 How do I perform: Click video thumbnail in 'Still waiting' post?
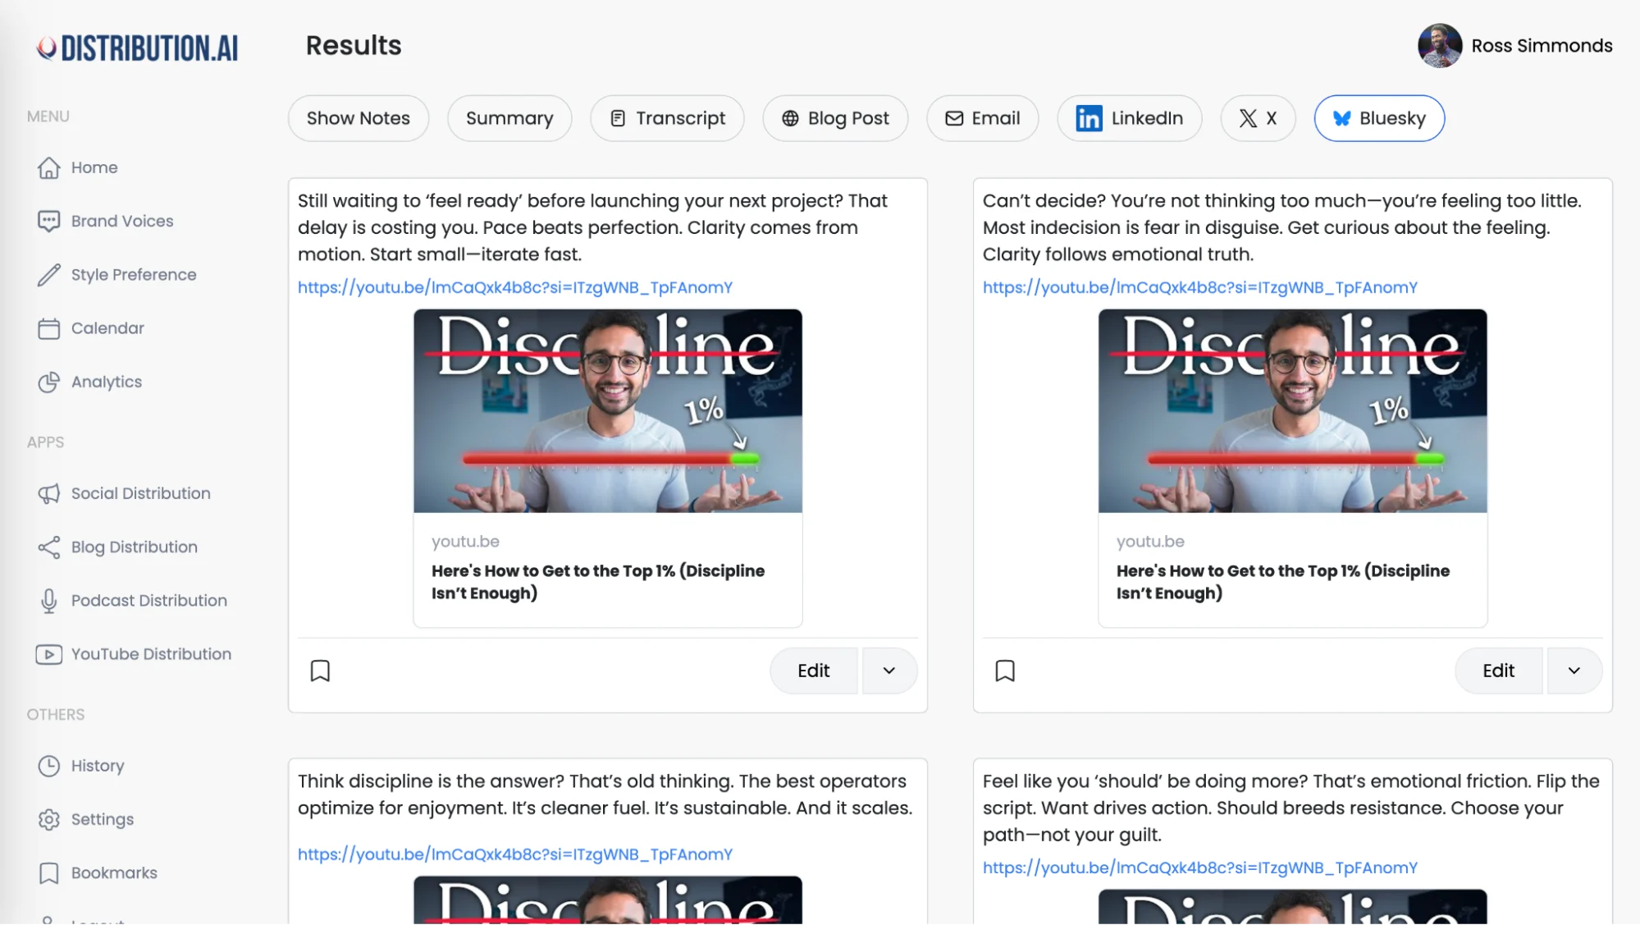608,411
